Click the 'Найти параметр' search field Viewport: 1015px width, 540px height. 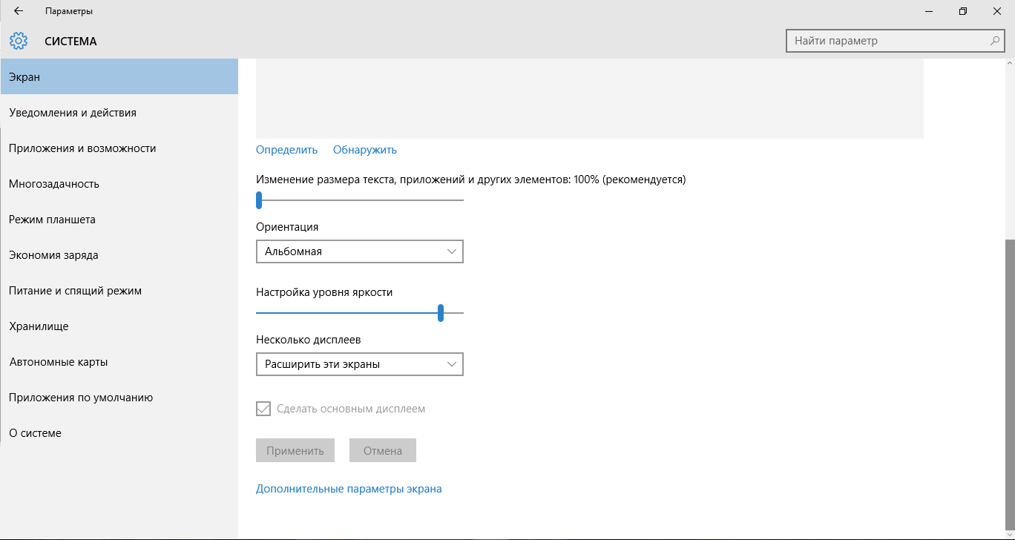(887, 41)
